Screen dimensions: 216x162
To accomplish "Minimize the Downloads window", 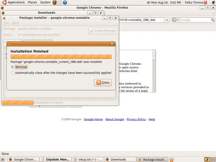I will tap(90, 13).
